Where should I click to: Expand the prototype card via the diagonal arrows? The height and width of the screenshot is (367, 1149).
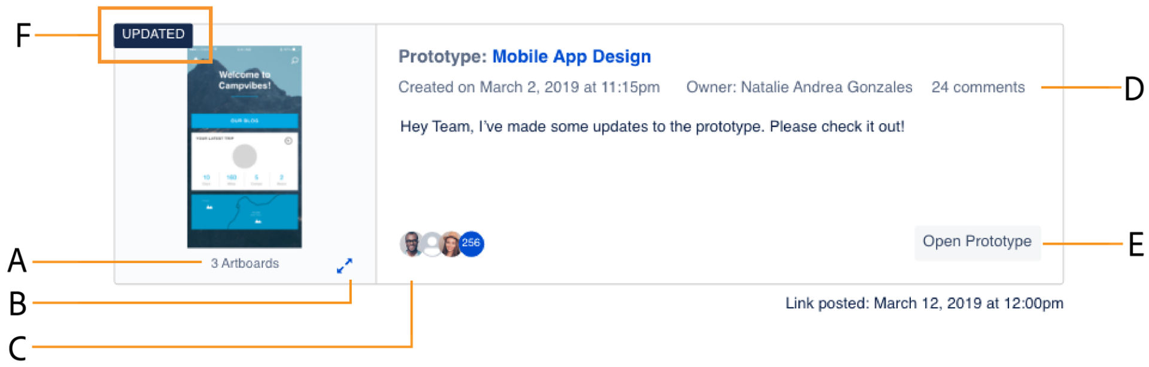[345, 265]
